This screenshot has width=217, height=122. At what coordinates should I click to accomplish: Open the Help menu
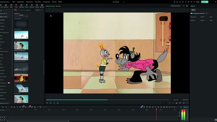coord(54,2)
